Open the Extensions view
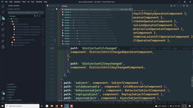Screen dimensions: 193x108 (3, 29)
